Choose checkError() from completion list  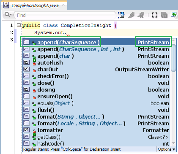(x=96, y=76)
